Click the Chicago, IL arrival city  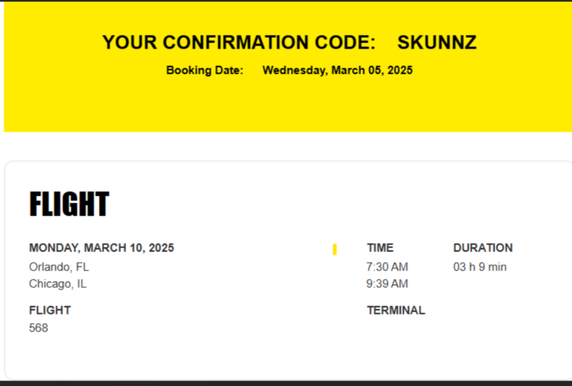pyautogui.click(x=58, y=284)
